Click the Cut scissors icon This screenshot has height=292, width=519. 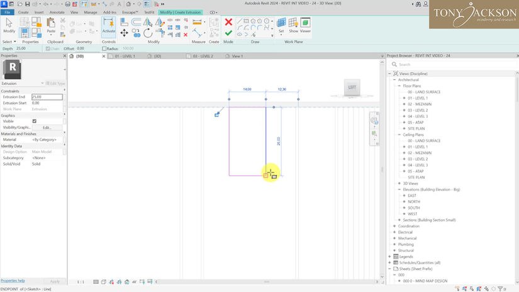[62, 21]
